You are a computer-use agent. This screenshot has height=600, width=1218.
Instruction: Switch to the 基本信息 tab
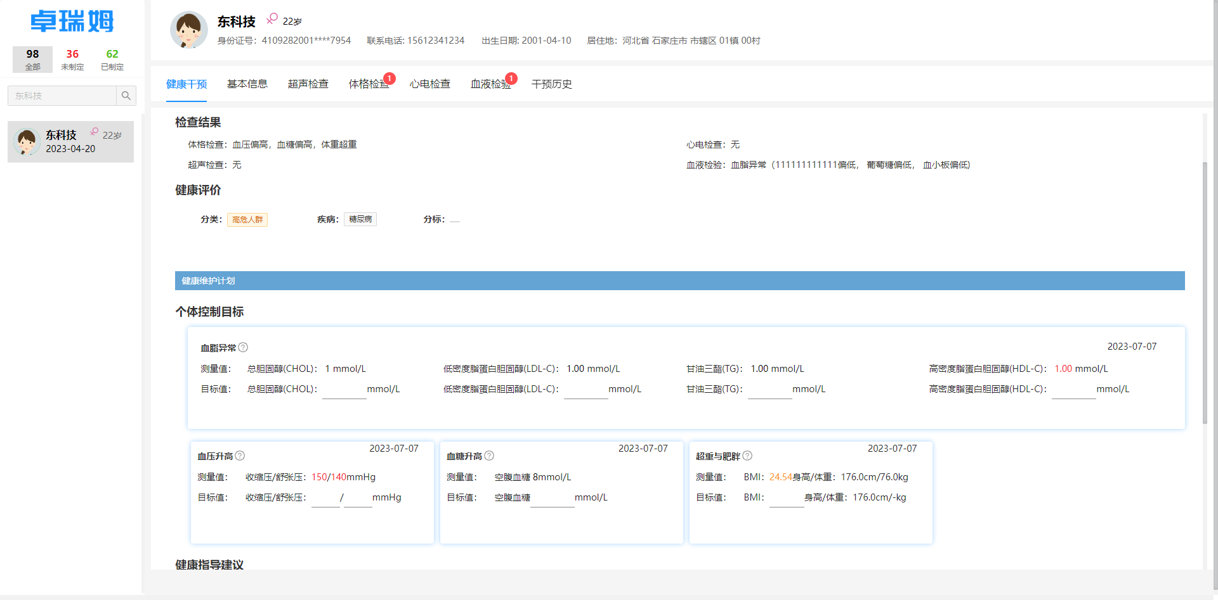247,84
